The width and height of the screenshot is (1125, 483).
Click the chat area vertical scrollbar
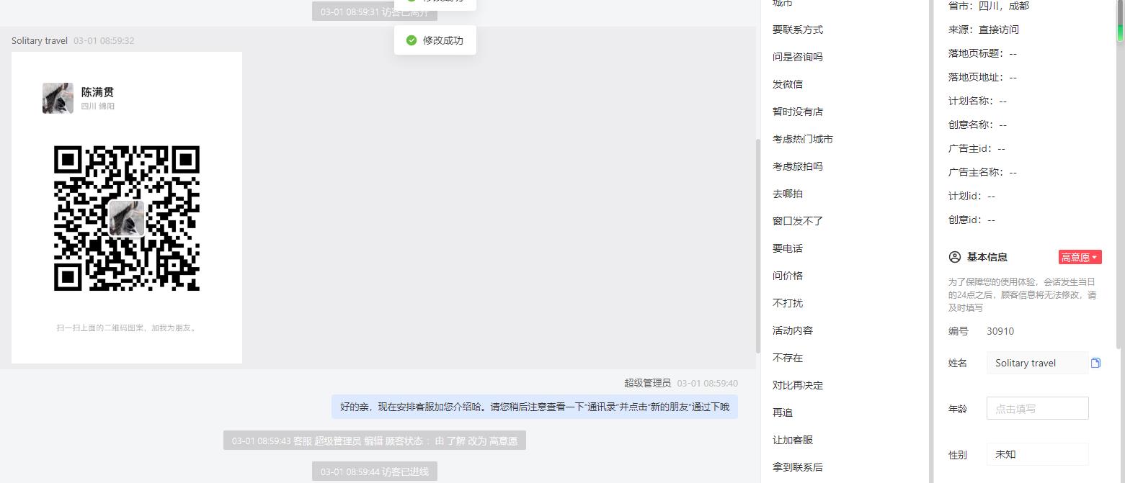click(x=757, y=245)
